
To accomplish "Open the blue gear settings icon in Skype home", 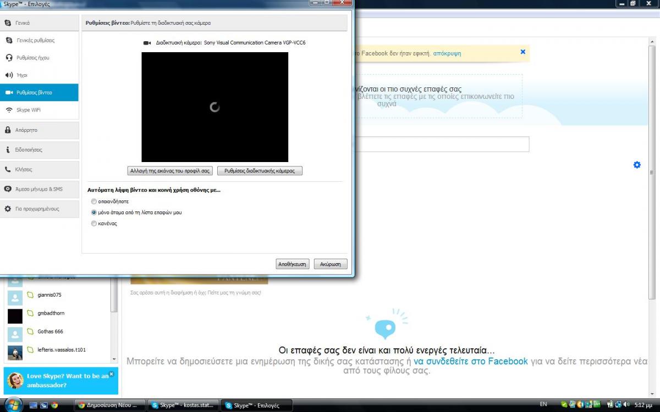I will (637, 165).
